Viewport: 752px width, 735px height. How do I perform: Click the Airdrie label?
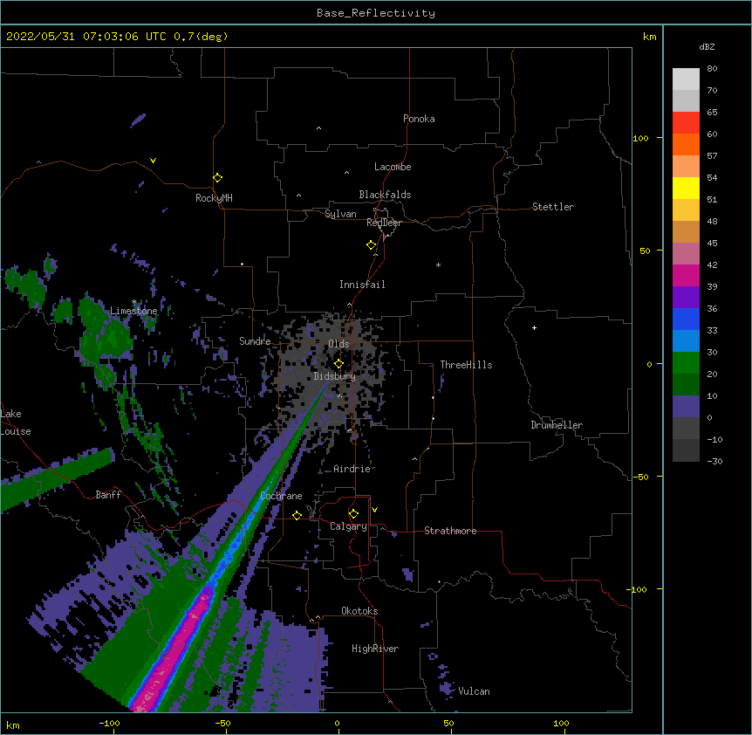(x=352, y=469)
